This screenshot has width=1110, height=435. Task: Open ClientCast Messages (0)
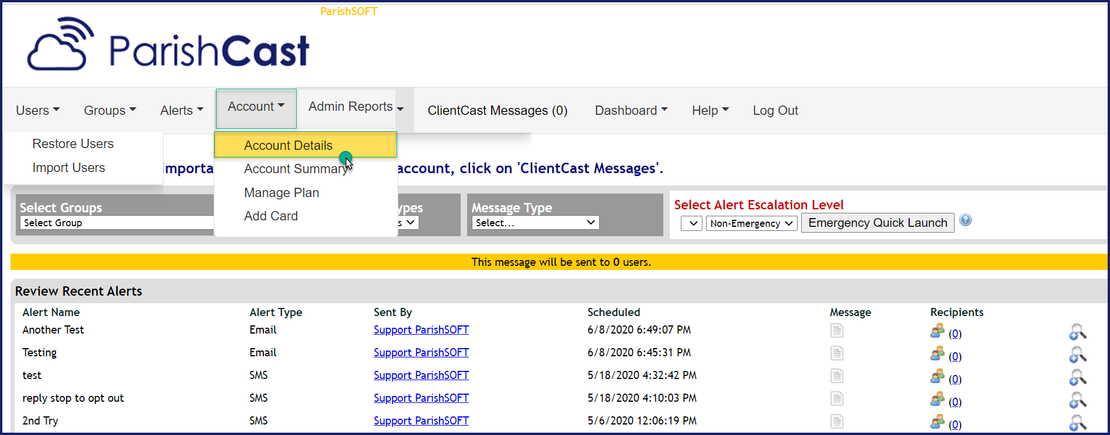497,110
